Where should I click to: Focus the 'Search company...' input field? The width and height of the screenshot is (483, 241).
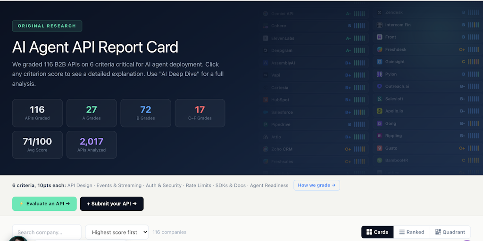(x=47, y=232)
